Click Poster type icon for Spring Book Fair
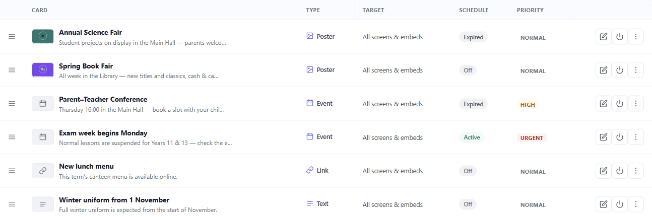Image resolution: width=652 pixels, height=217 pixels. [x=310, y=69]
